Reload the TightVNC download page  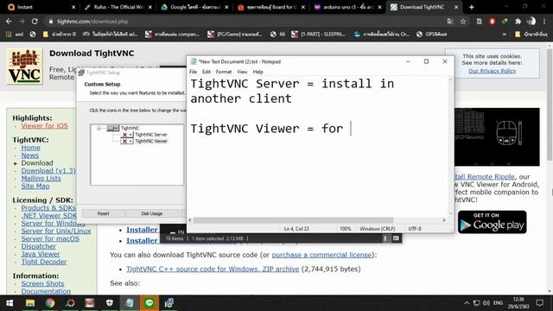pos(35,22)
